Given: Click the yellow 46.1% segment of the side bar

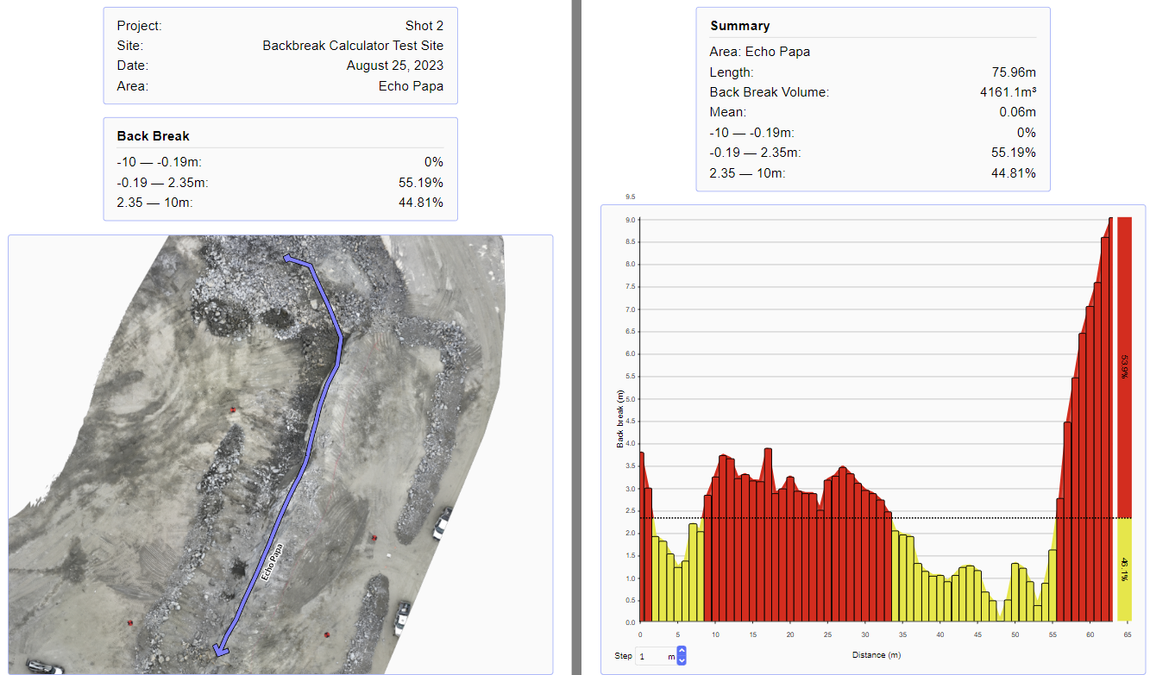Looking at the screenshot, I should (x=1124, y=569).
